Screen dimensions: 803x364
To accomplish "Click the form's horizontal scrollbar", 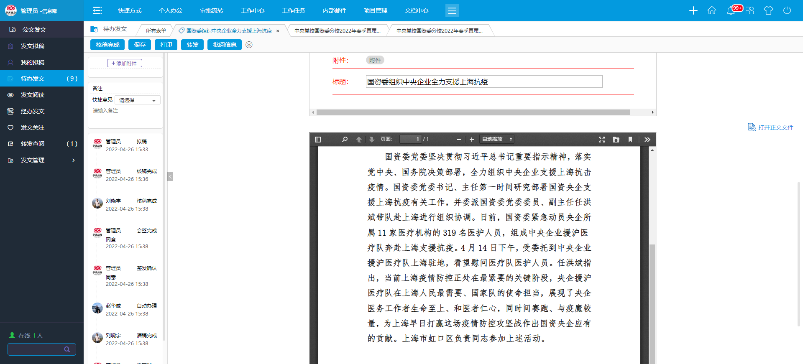I will [x=473, y=112].
